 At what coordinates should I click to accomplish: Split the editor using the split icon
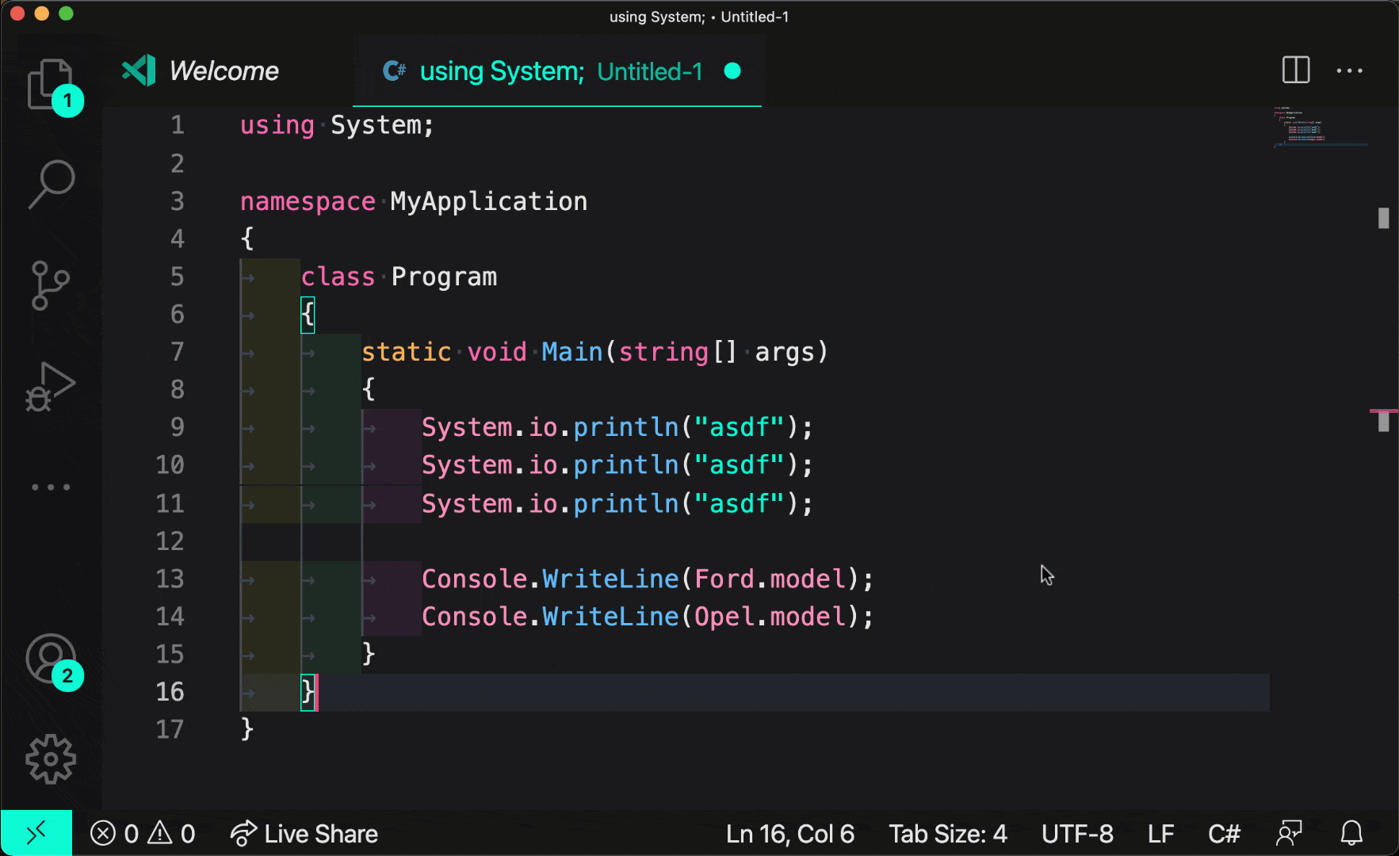click(x=1295, y=71)
